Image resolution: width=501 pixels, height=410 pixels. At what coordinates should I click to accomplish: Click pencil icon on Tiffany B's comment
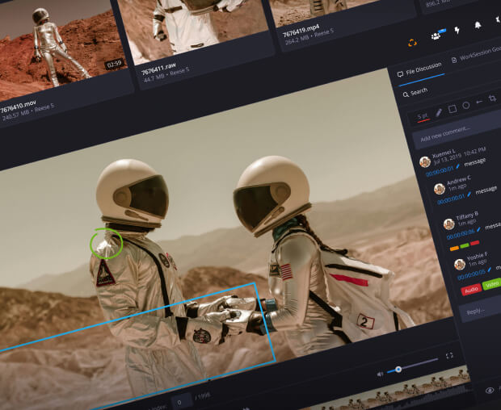[478, 229]
